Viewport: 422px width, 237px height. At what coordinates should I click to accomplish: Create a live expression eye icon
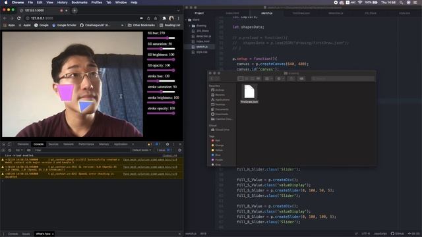coord(28,150)
